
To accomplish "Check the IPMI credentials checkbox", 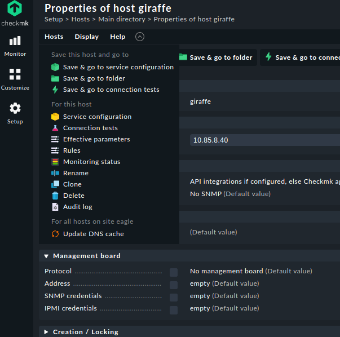I will tap(174, 309).
